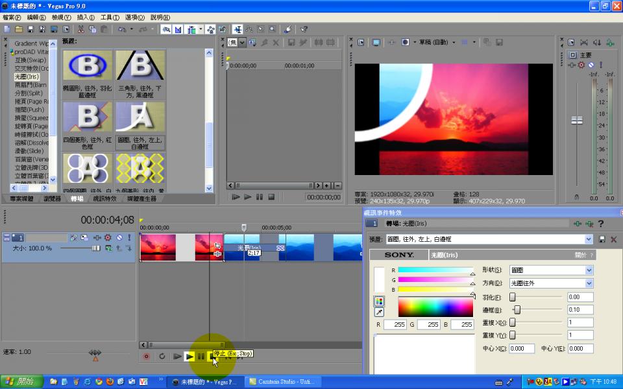Click the Save project floppy icon
This screenshot has width=623, height=389.
coord(31,29)
